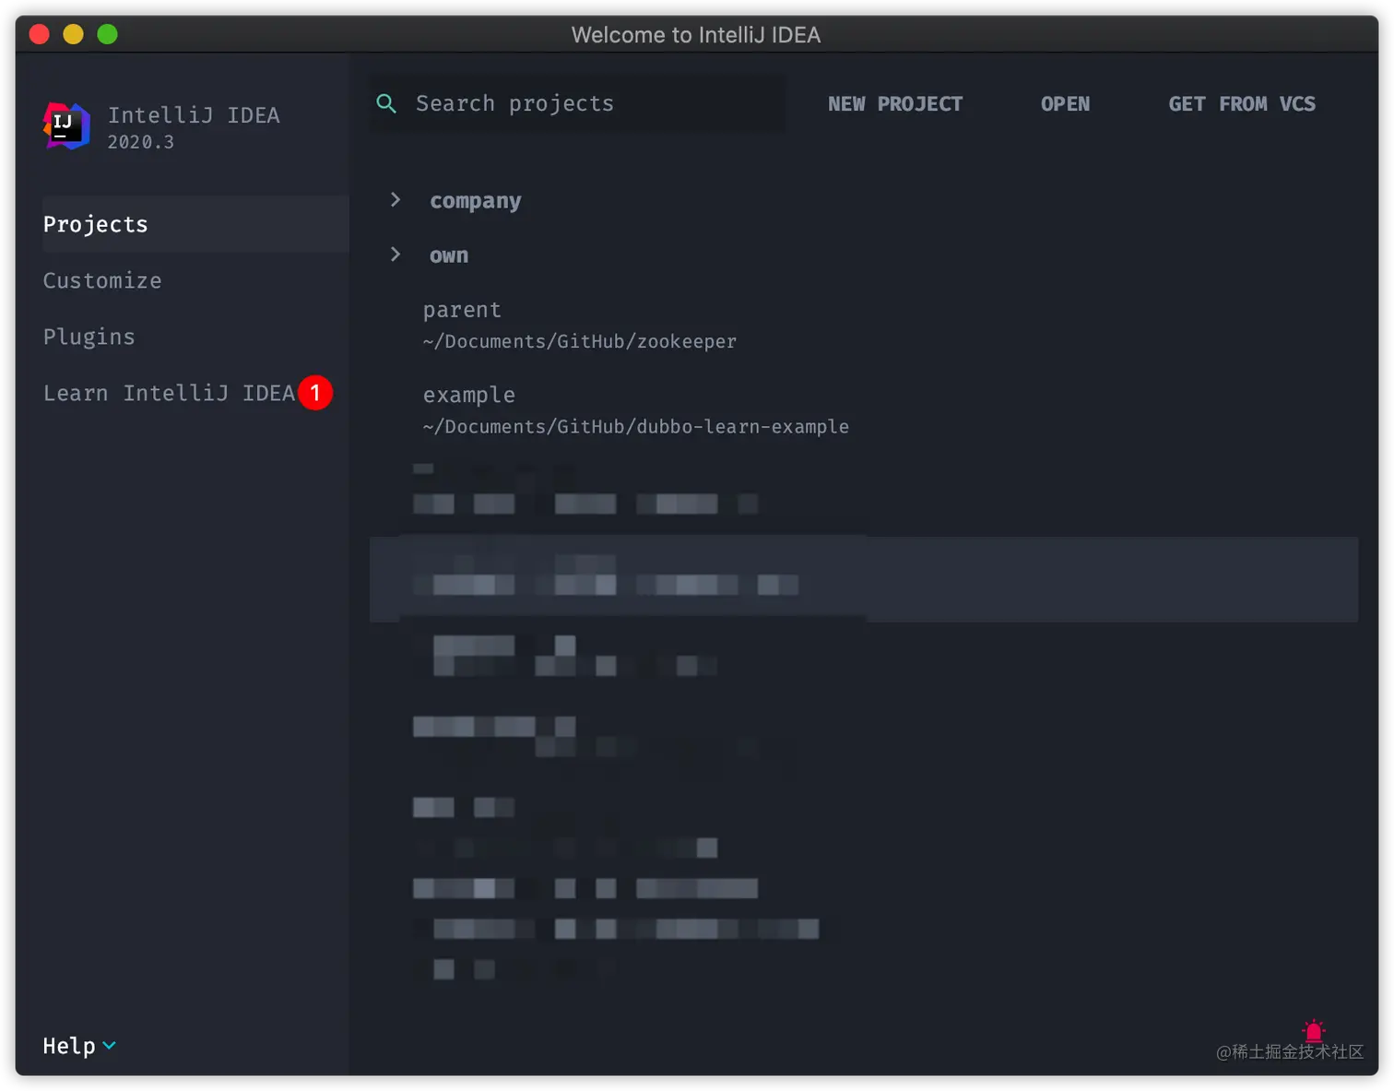Image resolution: width=1394 pixels, height=1091 pixels.
Task: Click the IntelliJ IDEA logo icon
Action: tap(66, 126)
